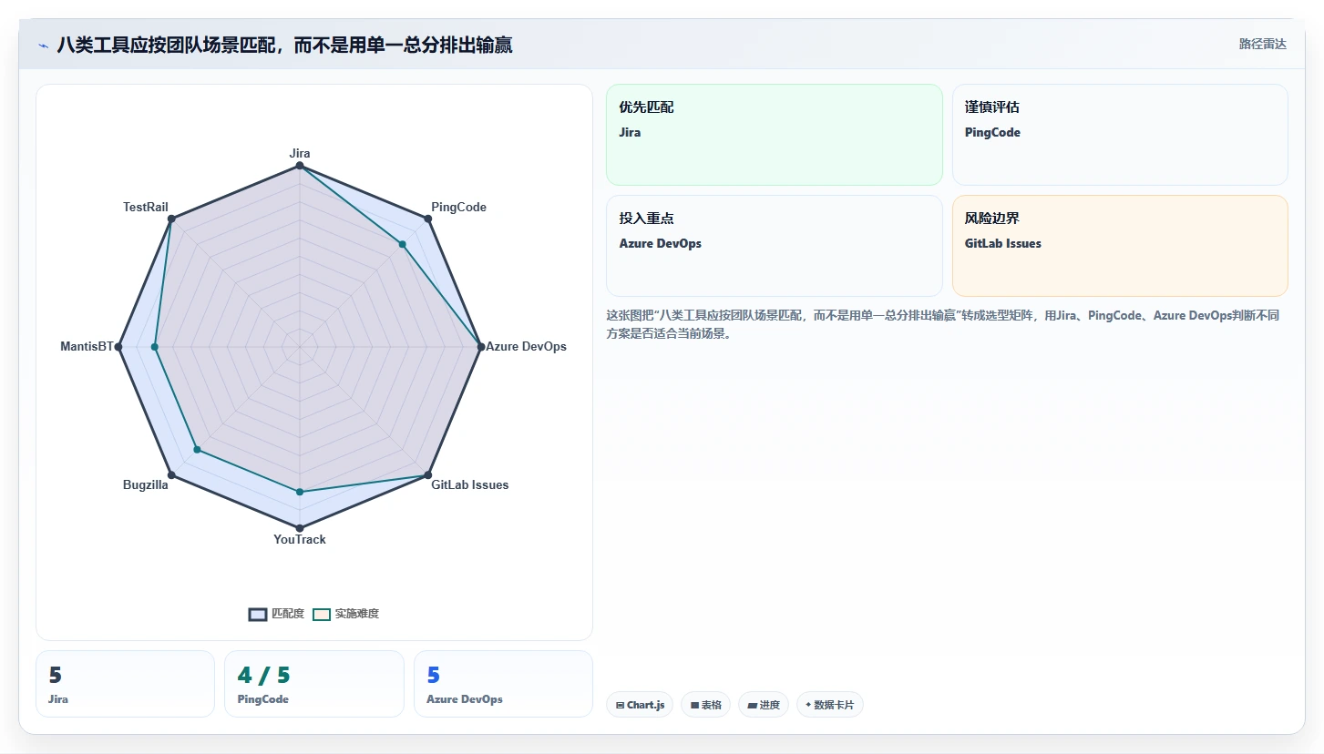Click the MantisBT axis label
Screen dimensions: 1324x754
tap(87, 346)
